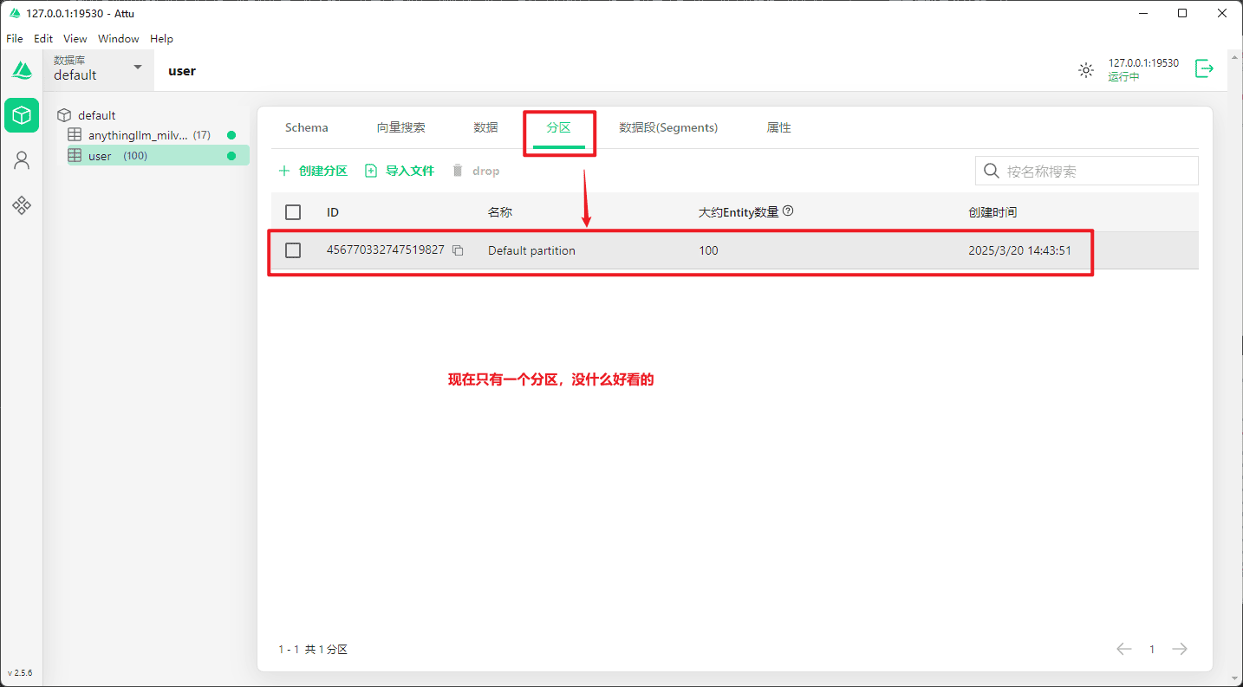Screen dimensions: 1243x687
Task: Open the Window menu
Action: tap(118, 39)
